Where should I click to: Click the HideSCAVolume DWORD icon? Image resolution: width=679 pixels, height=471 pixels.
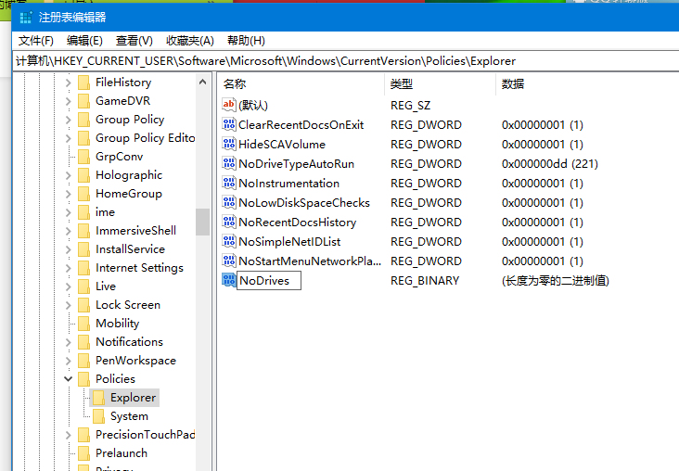pos(228,144)
